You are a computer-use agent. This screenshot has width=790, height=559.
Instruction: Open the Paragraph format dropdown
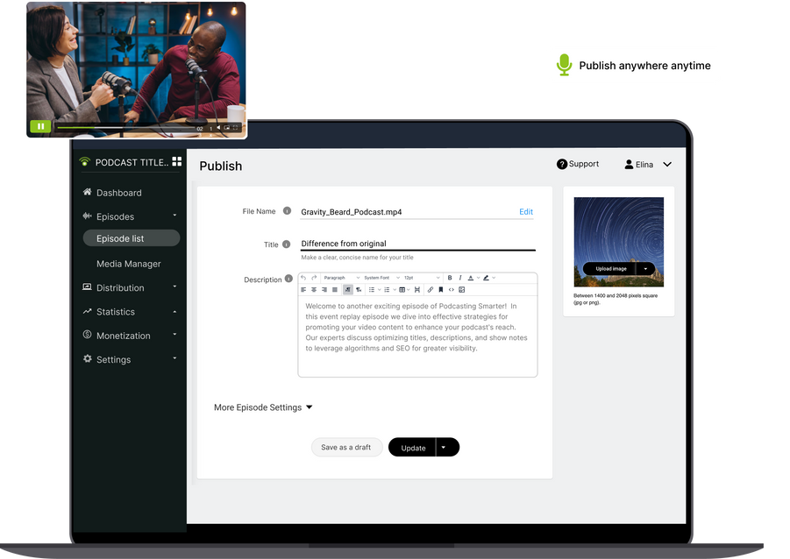click(x=342, y=278)
